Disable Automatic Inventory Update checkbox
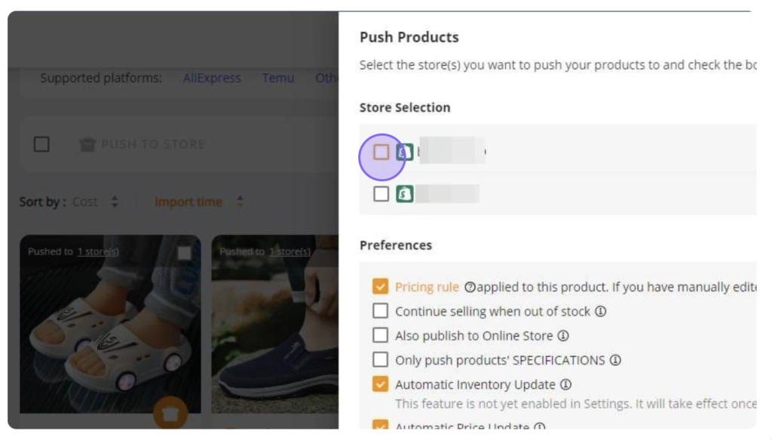Image resolution: width=772 pixels, height=440 pixels. tap(380, 384)
